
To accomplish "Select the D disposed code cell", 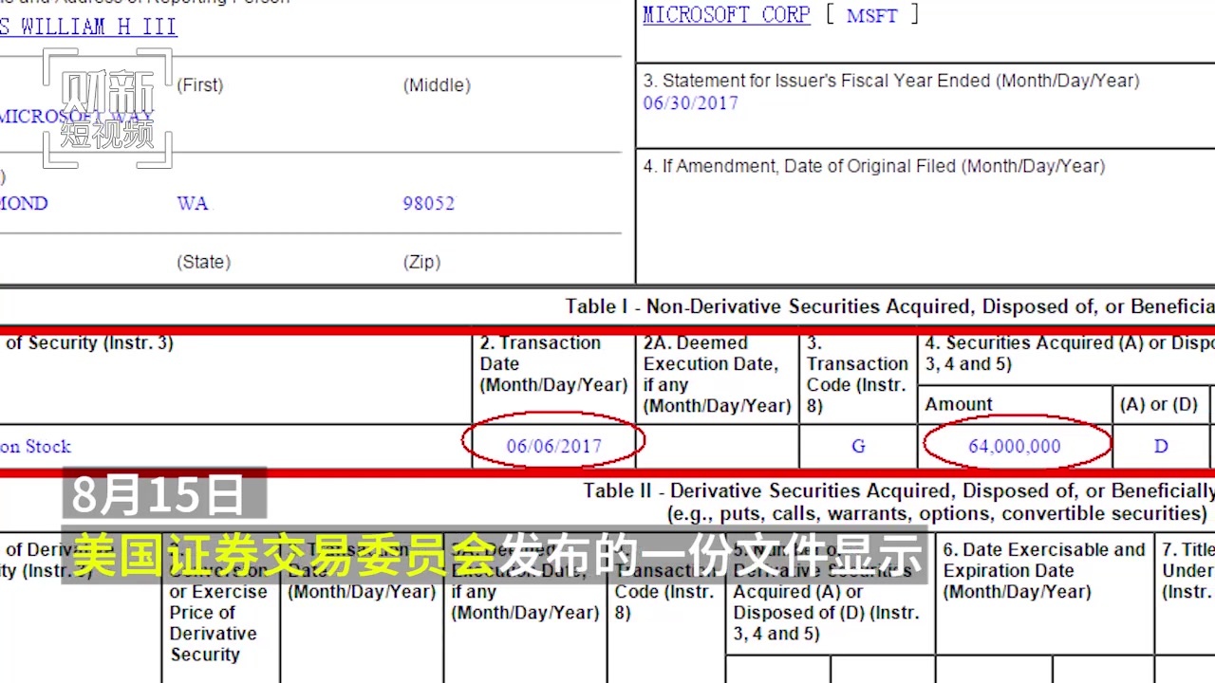I will click(x=1161, y=446).
